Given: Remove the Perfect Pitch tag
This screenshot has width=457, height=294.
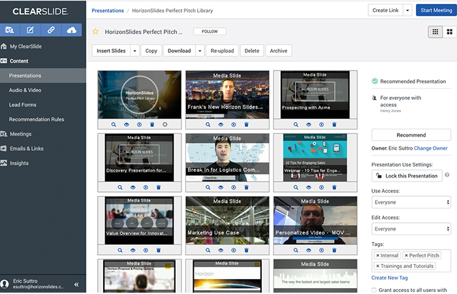Looking at the screenshot, I should pyautogui.click(x=406, y=255).
